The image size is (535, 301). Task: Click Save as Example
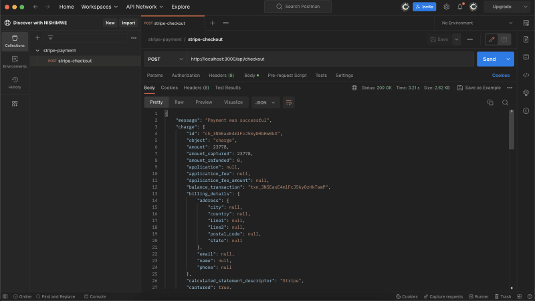point(479,88)
